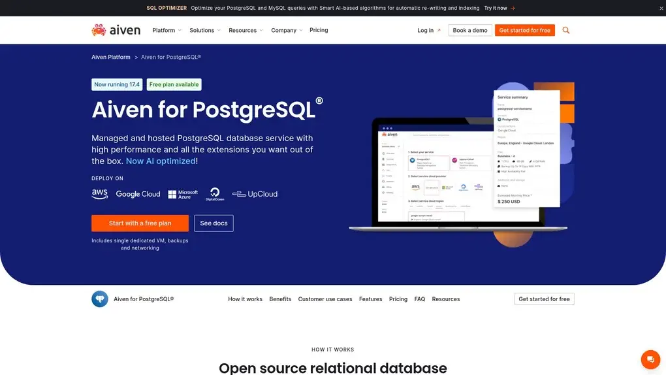Click the UpCloud logo
The width and height of the screenshot is (666, 375).
[x=255, y=194]
